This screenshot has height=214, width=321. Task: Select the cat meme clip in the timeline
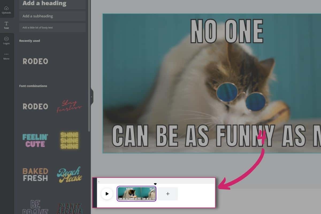[136, 194]
